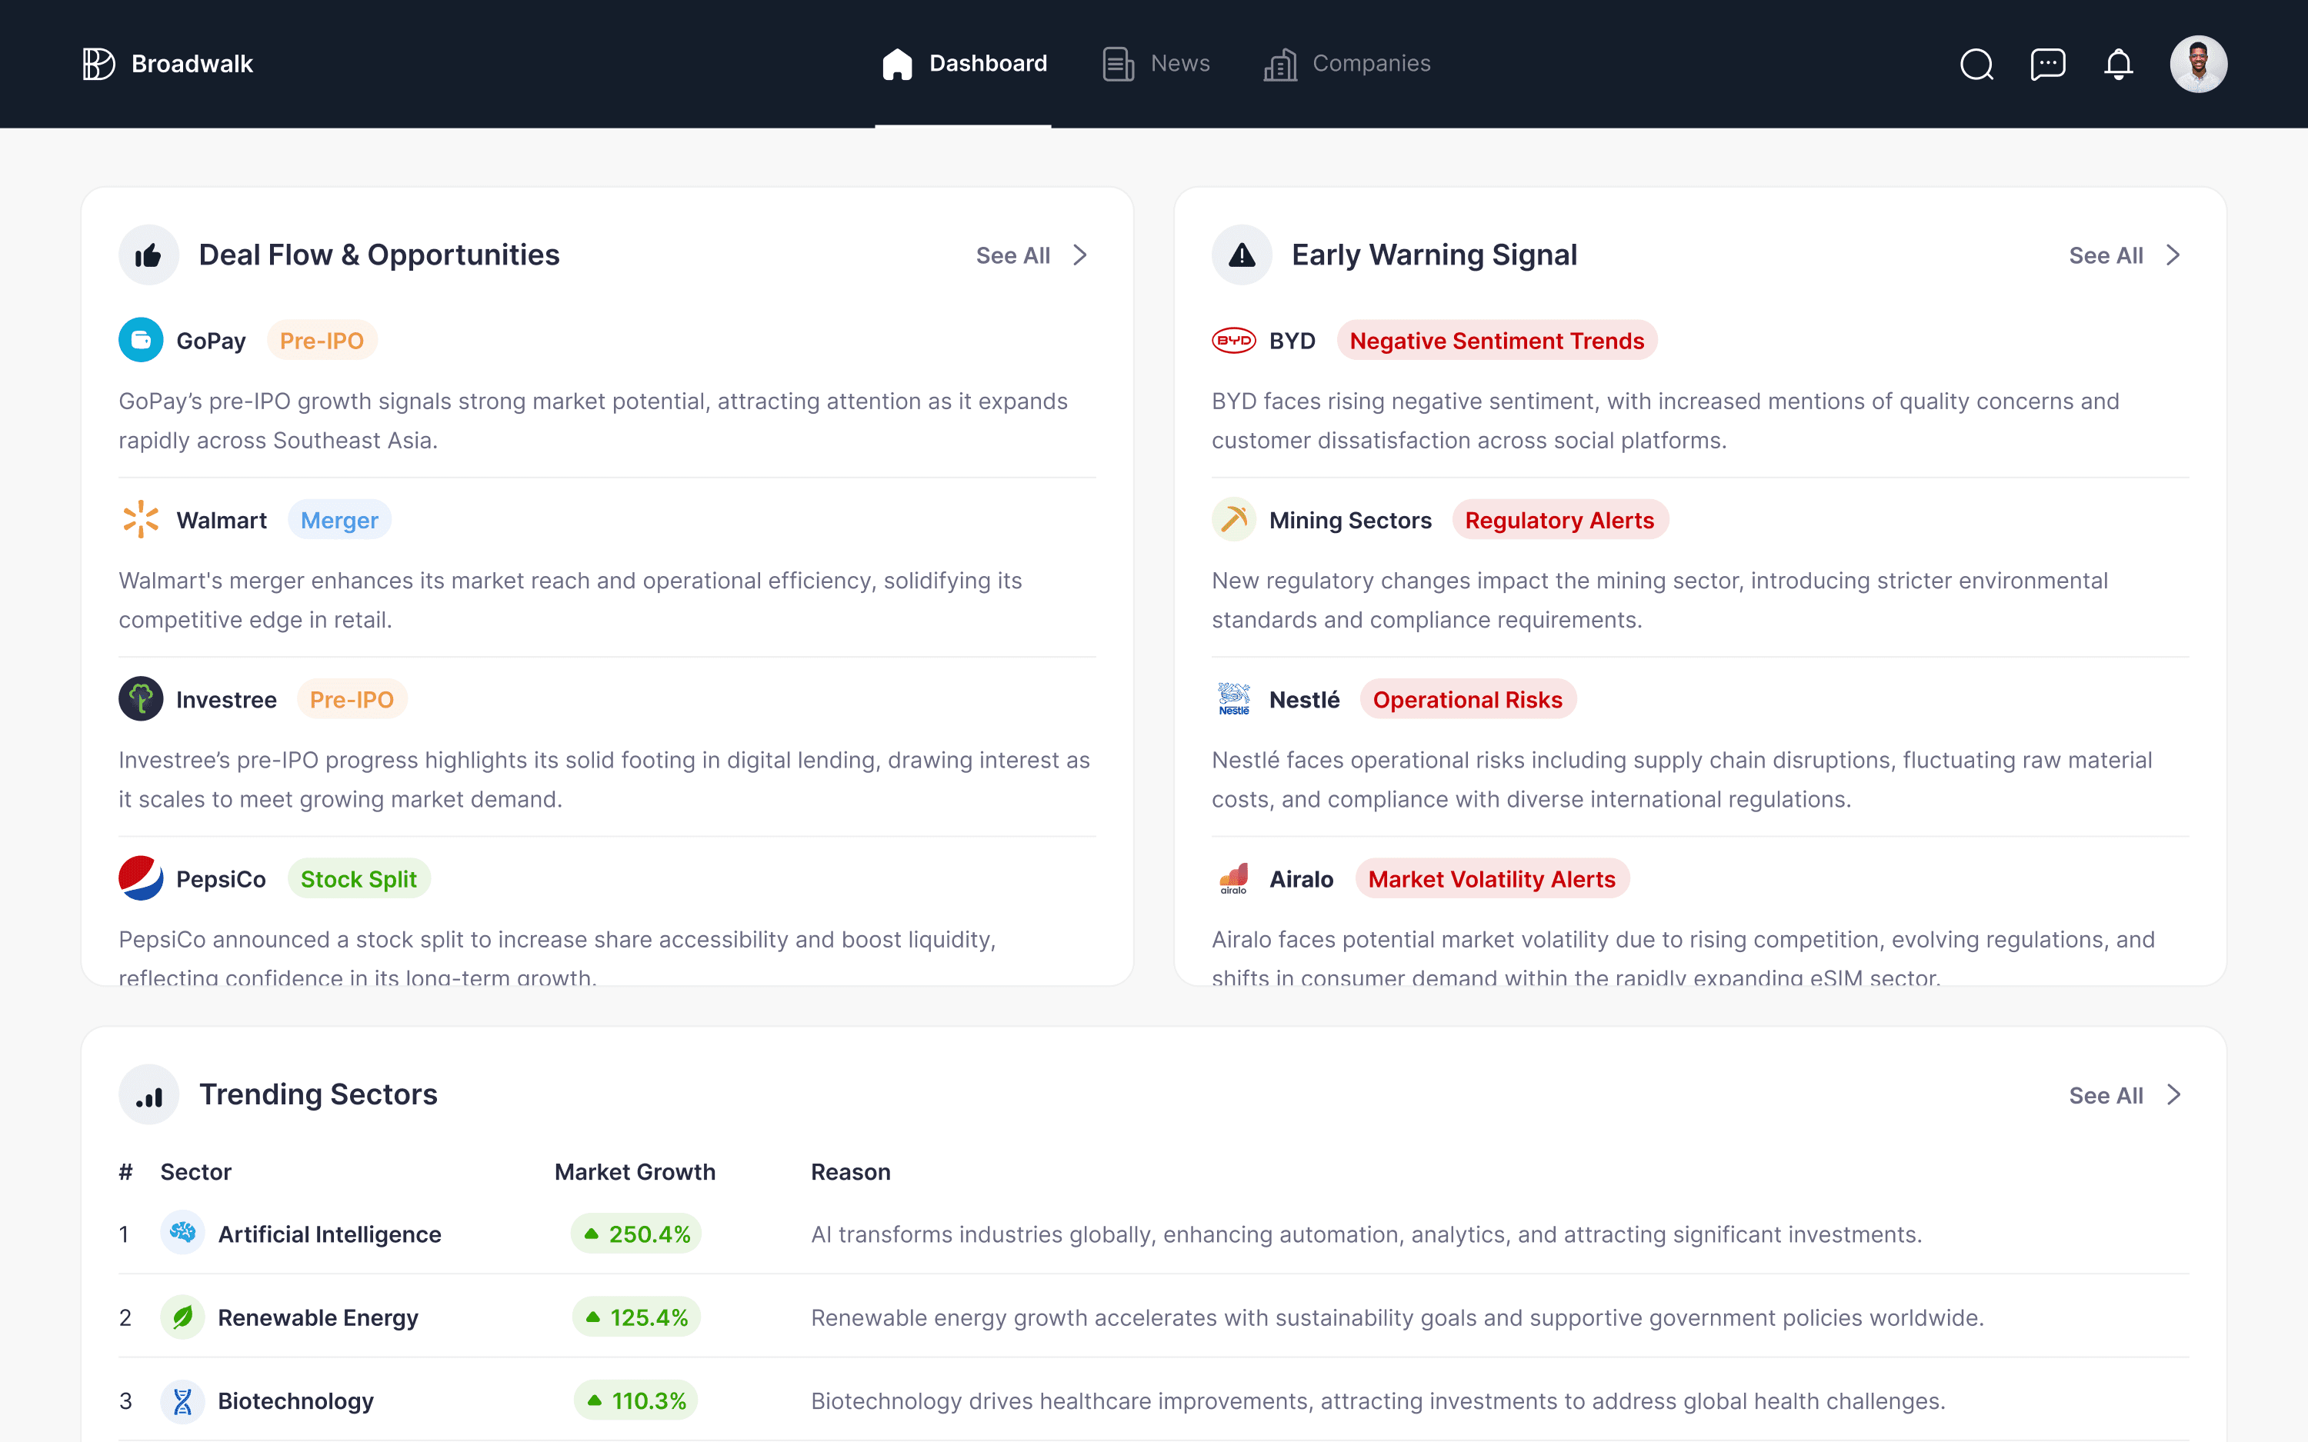See All in Trending Sectors

pos(2106,1096)
